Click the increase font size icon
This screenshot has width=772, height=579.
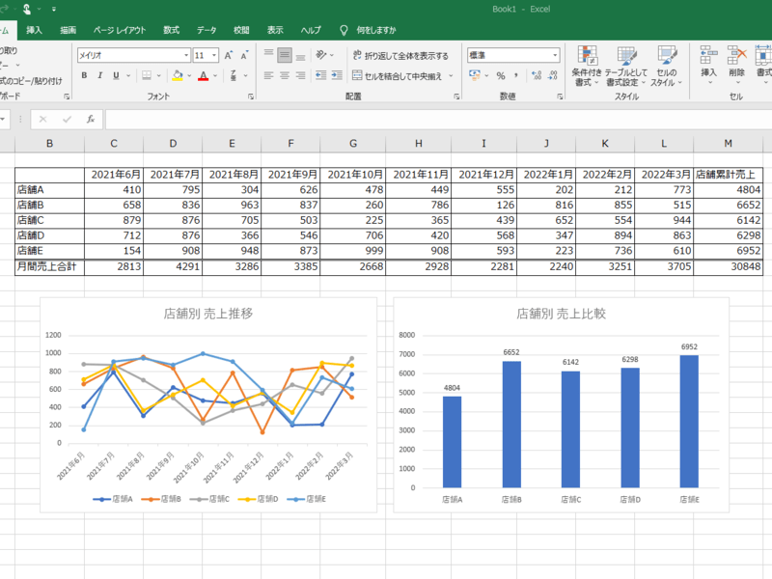[x=229, y=55]
